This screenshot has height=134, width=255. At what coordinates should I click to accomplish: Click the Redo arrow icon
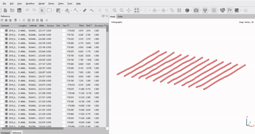34,10
